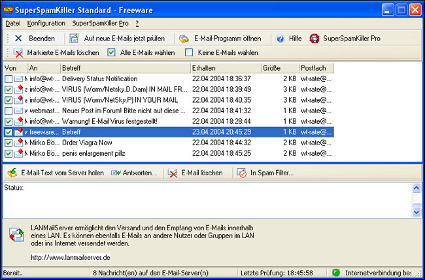This screenshot has width=425, height=280.
Task: Click the Antworten reply icon
Action: point(116,173)
